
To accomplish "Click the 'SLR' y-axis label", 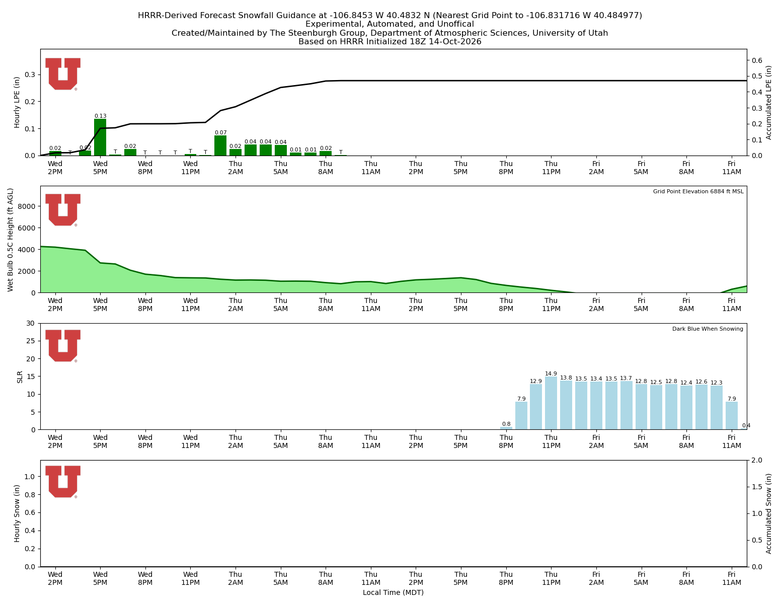I will [x=20, y=376].
